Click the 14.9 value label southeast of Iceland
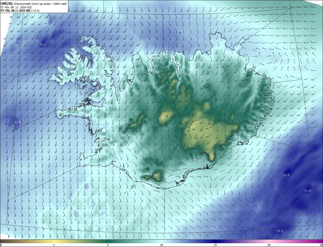Image resolution: width=323 pixels, height=247 pixels. coord(286,175)
